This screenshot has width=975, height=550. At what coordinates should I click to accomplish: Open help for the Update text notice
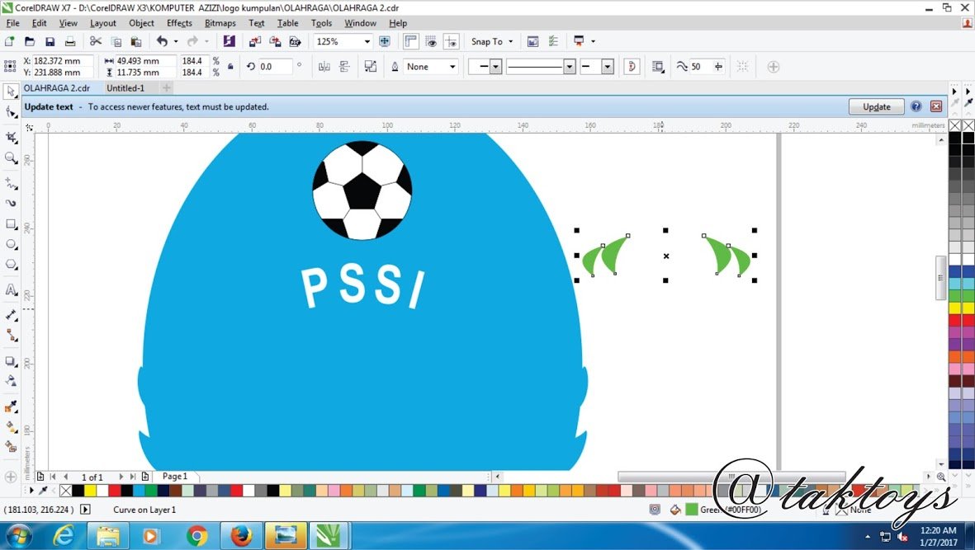click(916, 106)
